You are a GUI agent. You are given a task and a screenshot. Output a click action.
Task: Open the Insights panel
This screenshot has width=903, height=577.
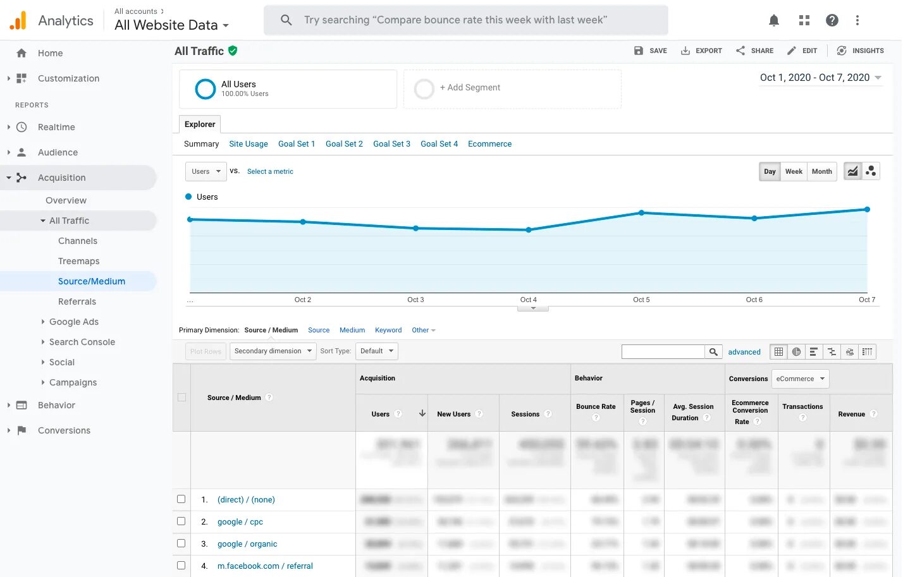(860, 51)
